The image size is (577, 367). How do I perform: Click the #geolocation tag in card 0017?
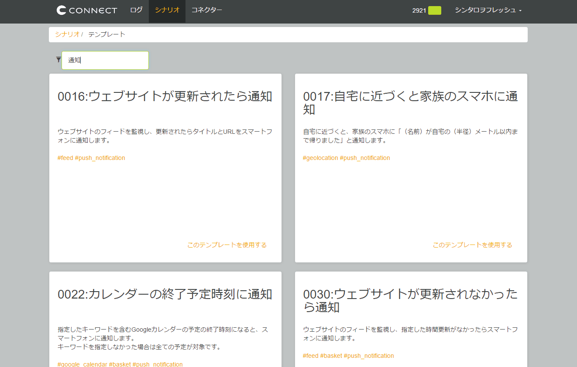[320, 158]
